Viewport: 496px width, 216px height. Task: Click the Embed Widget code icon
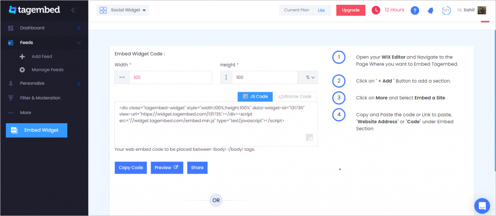[14, 130]
